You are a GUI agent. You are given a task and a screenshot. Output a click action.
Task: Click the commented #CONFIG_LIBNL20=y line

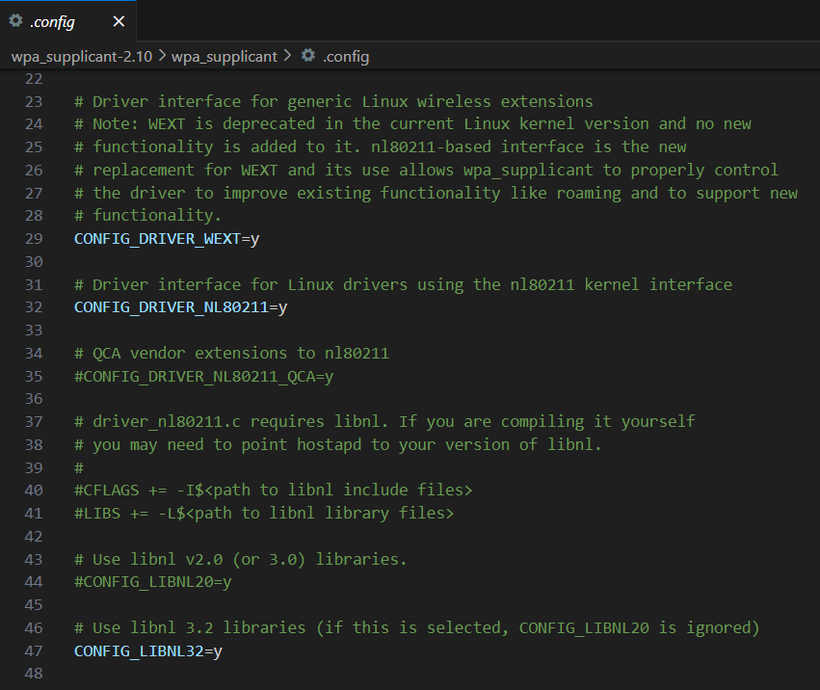[x=153, y=582]
